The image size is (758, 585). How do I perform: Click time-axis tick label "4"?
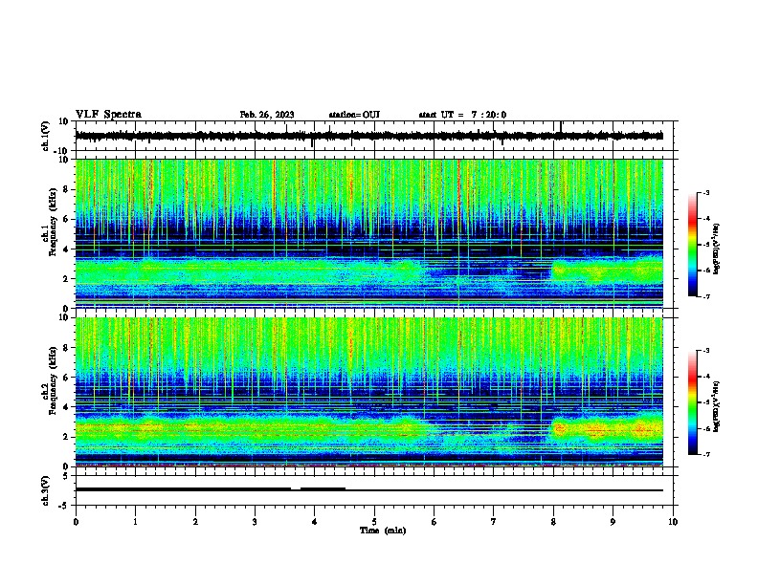(x=315, y=522)
